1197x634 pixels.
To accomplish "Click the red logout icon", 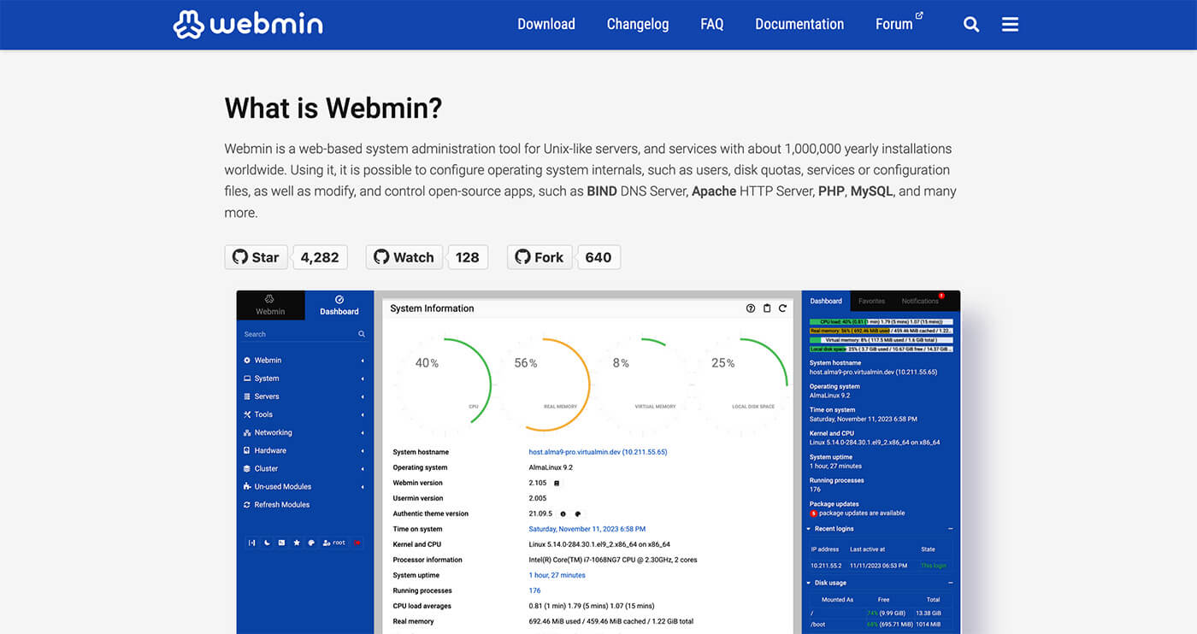I will click(357, 543).
